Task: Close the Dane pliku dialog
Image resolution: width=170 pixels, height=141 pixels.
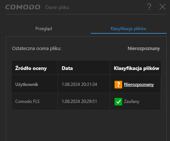Action: (162, 7)
